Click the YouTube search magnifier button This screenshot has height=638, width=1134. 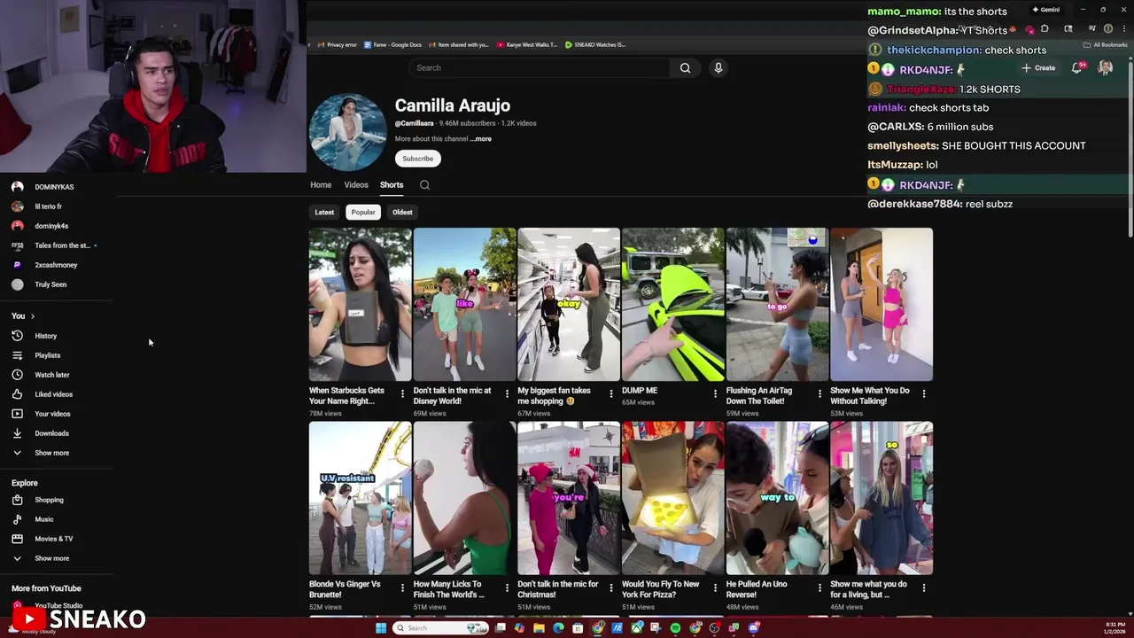point(685,67)
